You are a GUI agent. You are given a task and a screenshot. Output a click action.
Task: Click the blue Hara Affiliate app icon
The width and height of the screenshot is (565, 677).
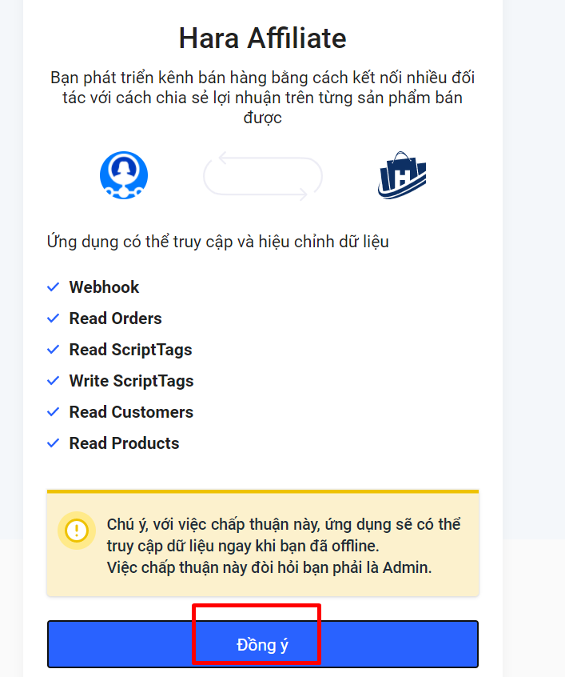click(x=124, y=175)
